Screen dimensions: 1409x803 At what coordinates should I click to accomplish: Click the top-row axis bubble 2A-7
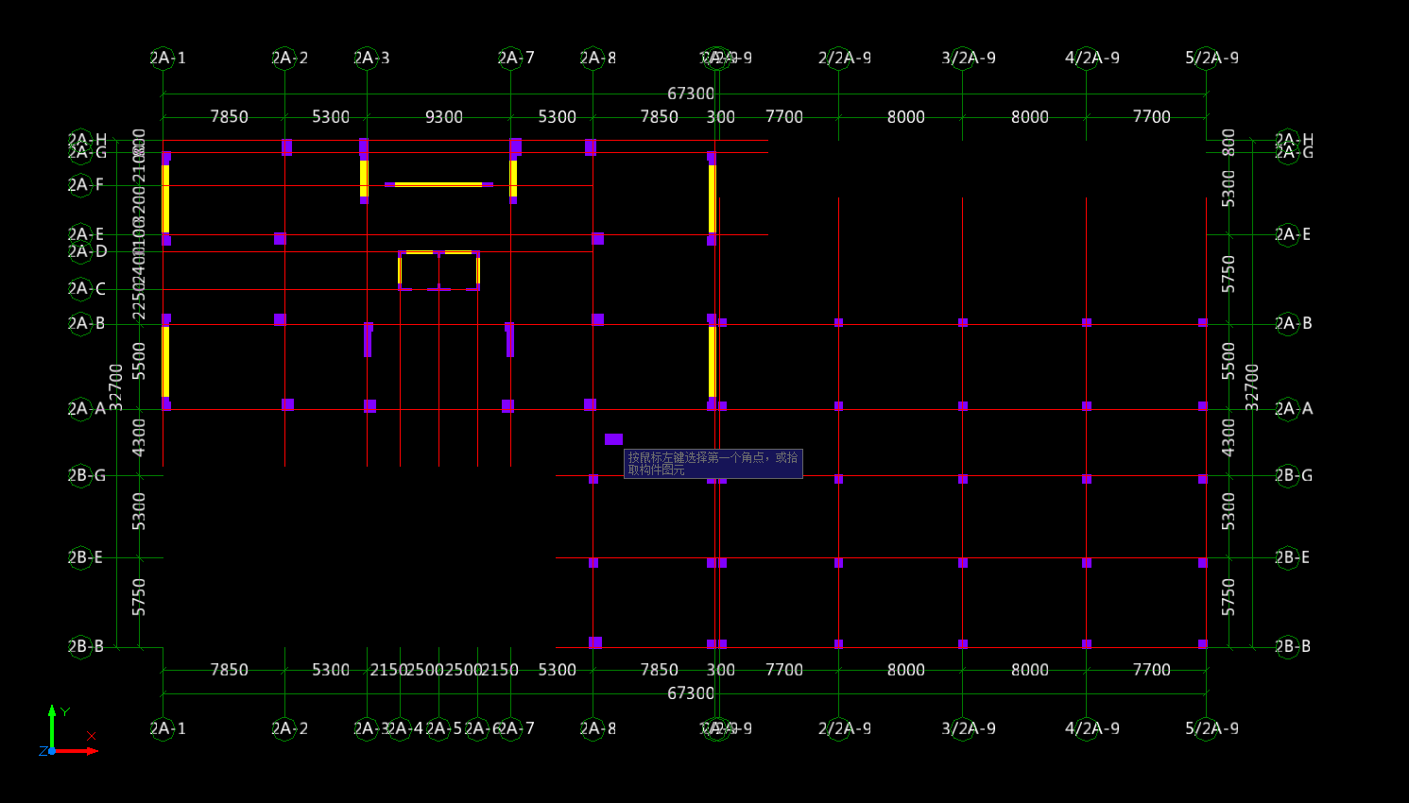pos(516,58)
